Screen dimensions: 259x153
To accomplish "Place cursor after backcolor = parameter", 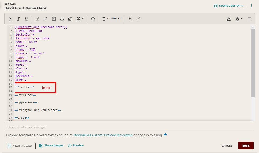I will click(x=24, y=35).
